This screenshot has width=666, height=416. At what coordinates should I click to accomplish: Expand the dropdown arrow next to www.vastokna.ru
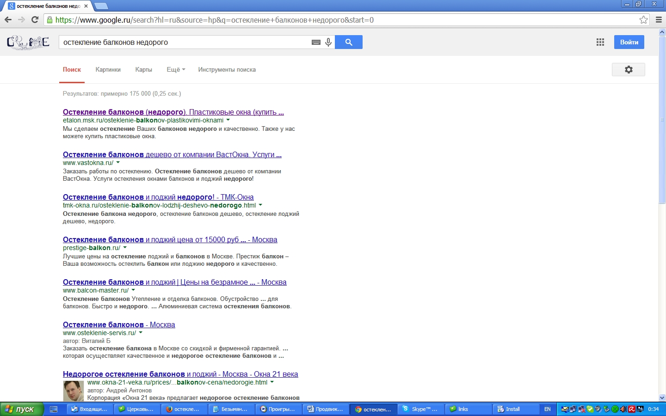coord(118,163)
